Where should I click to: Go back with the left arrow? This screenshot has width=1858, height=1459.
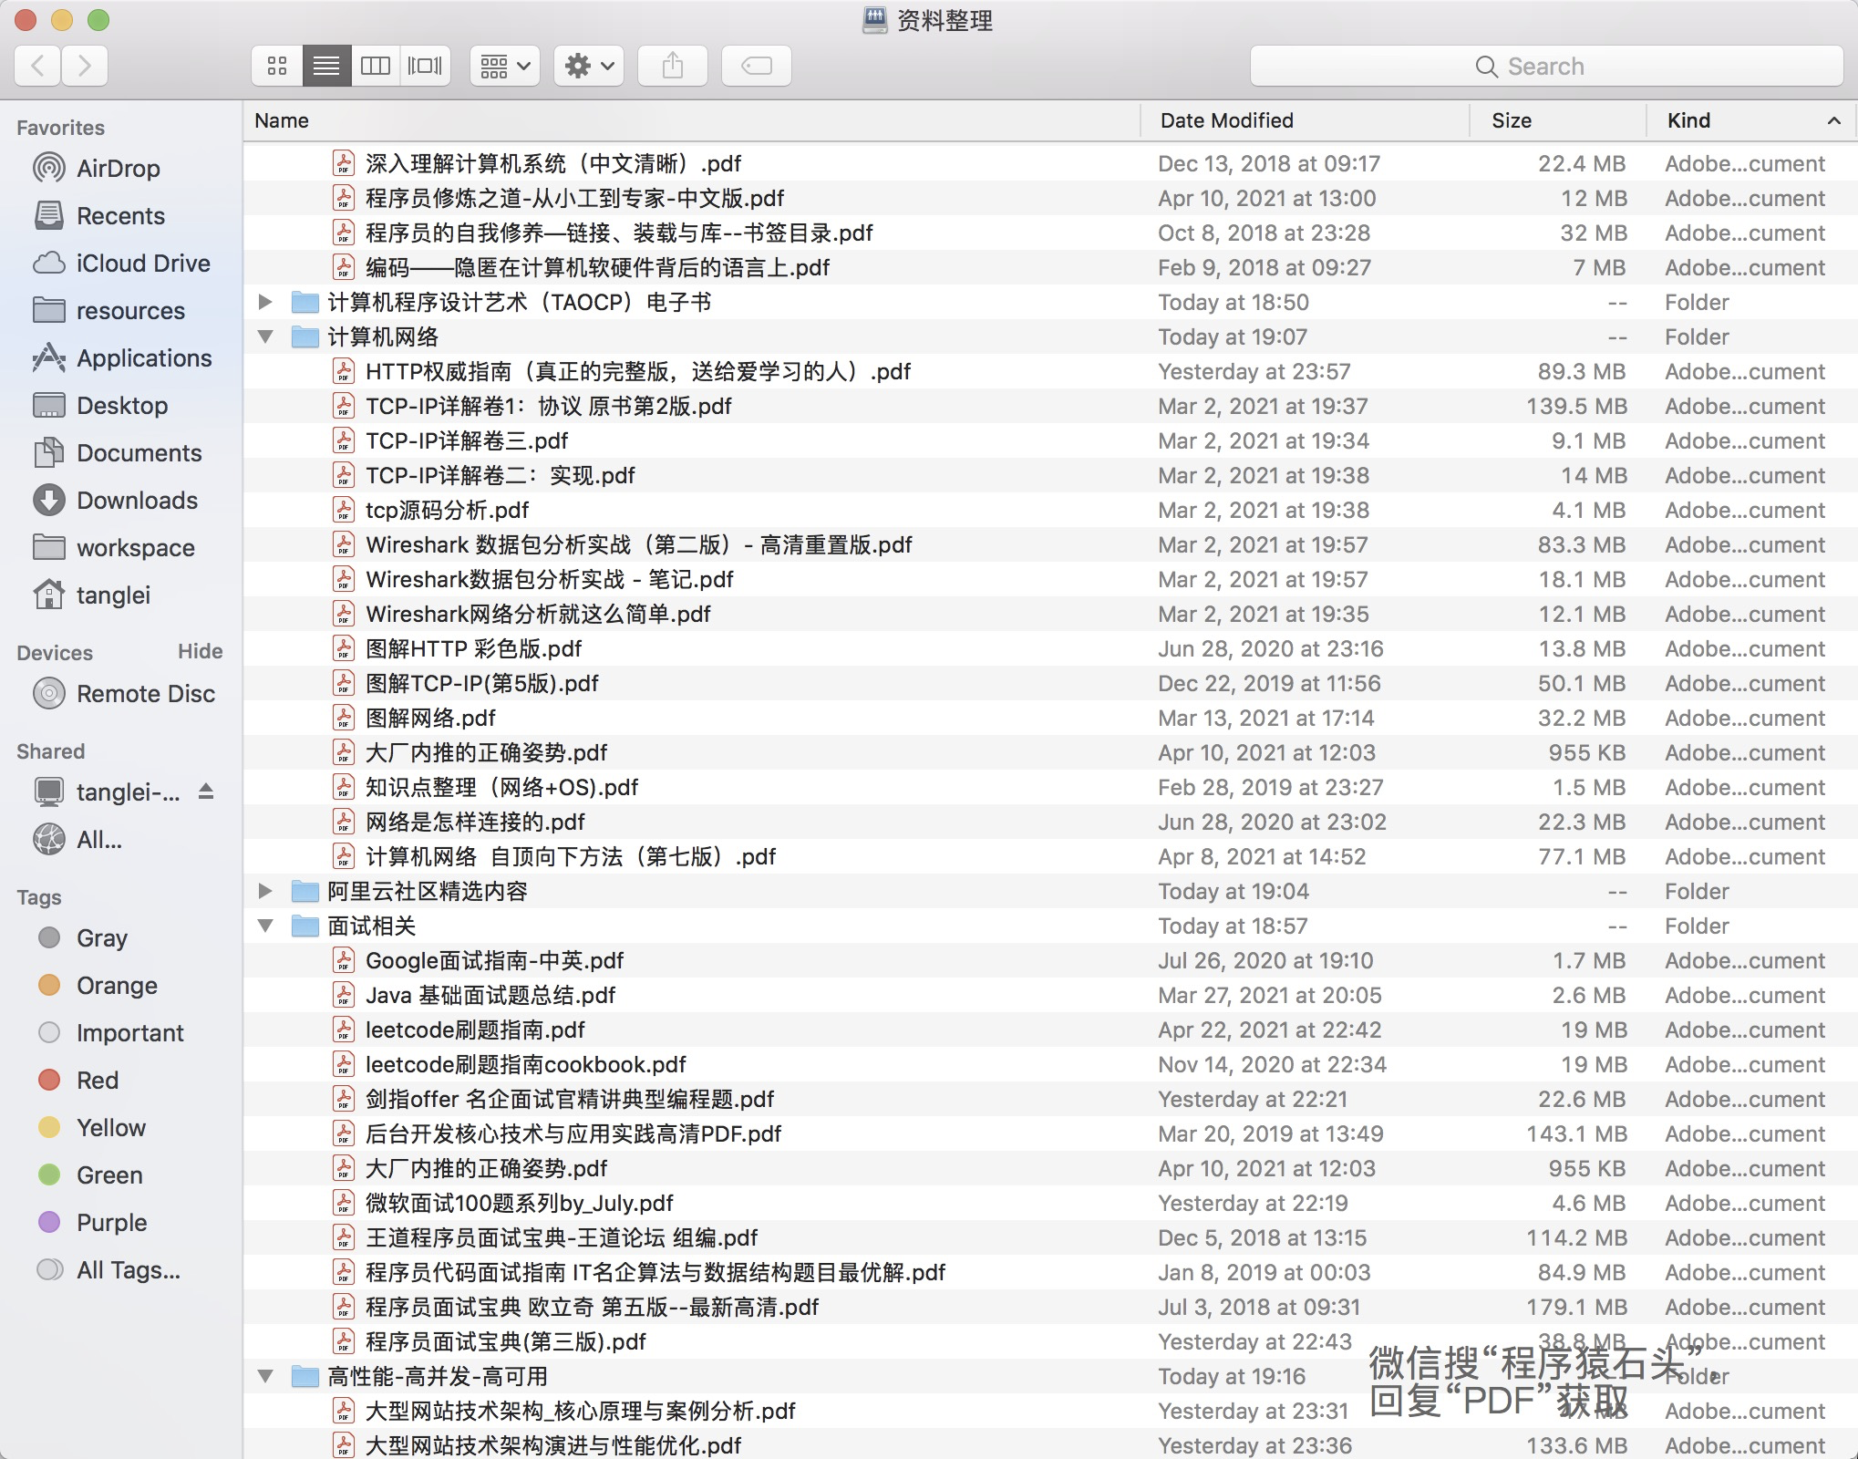point(38,66)
